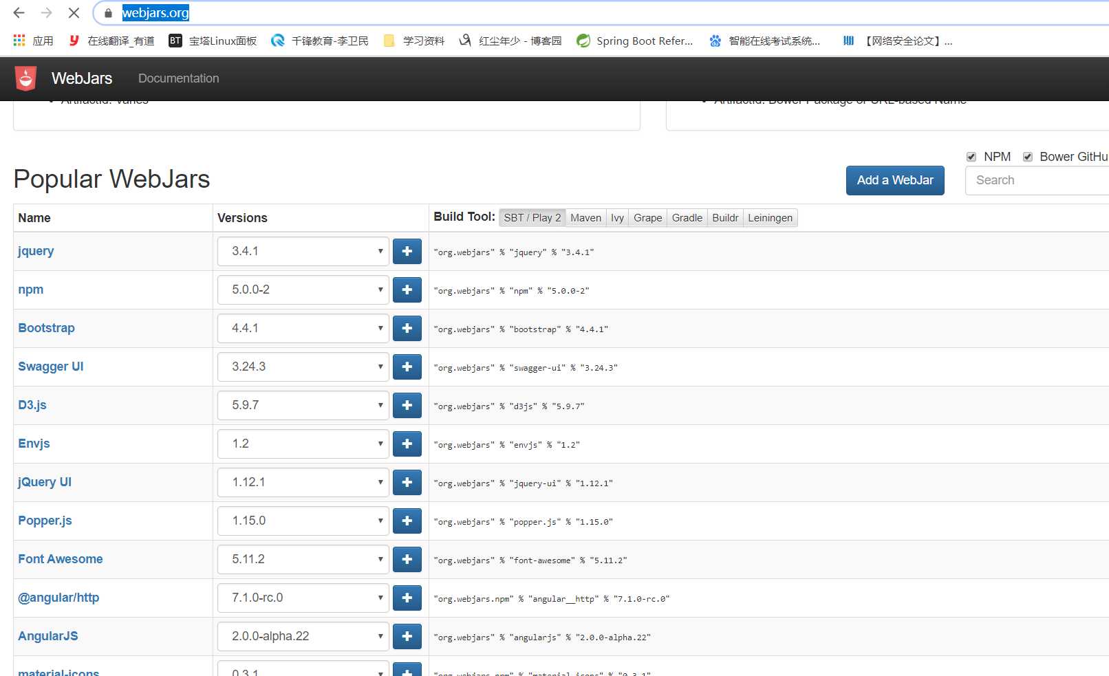Click the font-awesome SBT dependency snippet

tap(530, 560)
